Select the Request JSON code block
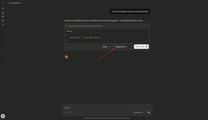This screenshot has width=208, height=120. (x=107, y=36)
